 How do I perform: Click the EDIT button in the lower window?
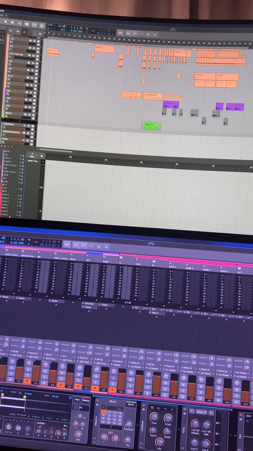(76, 245)
